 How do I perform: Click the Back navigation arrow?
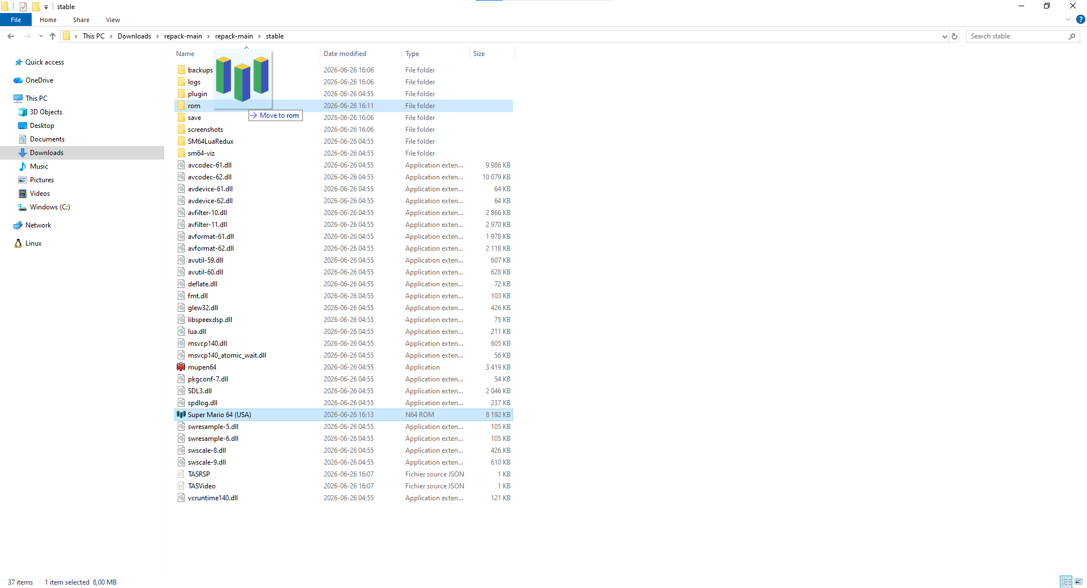pos(11,36)
